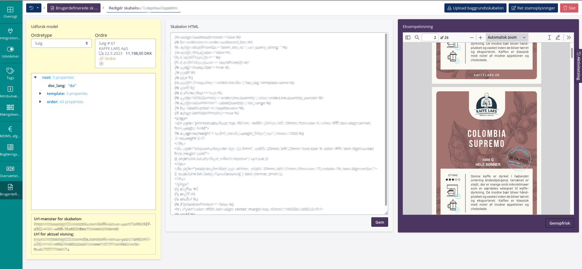Collapse the root tree node
This screenshot has height=269, width=582.
(x=36, y=77)
